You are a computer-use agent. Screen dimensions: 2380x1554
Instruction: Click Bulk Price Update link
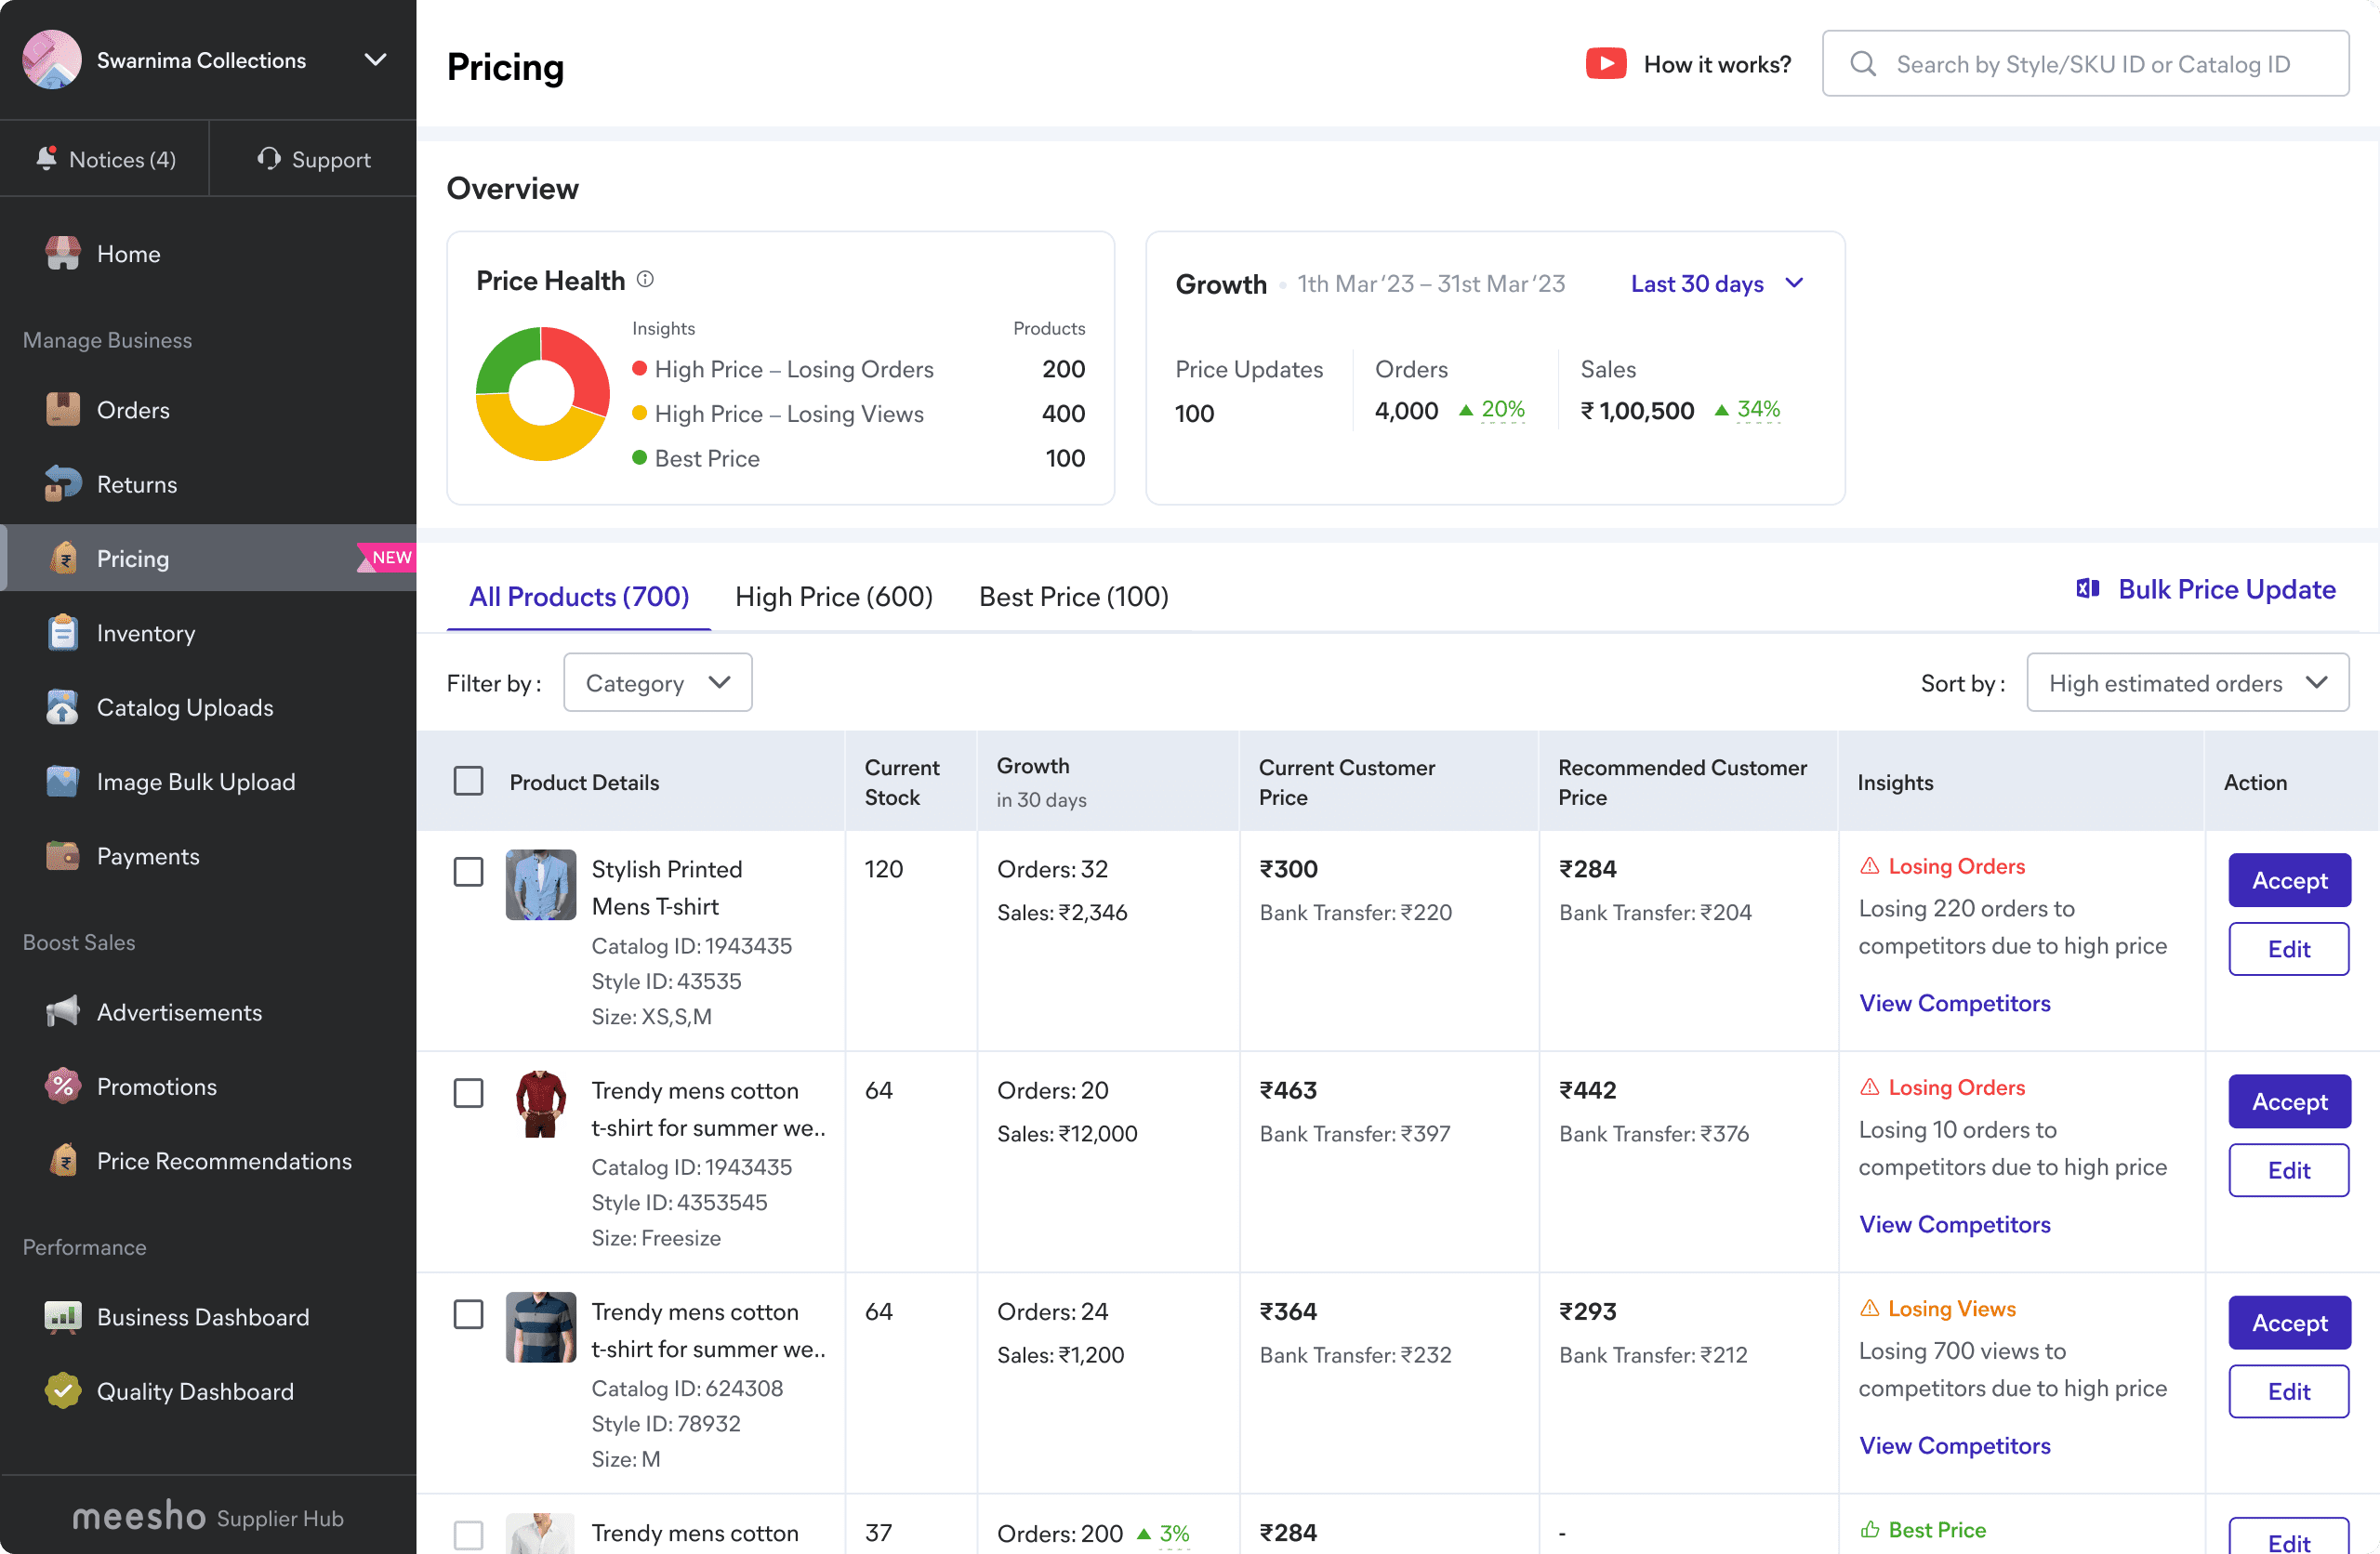[x=2206, y=589]
